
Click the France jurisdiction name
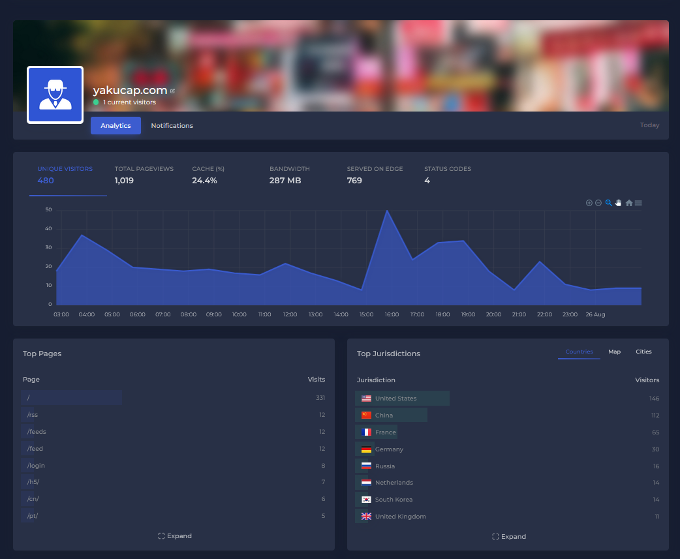click(x=386, y=432)
